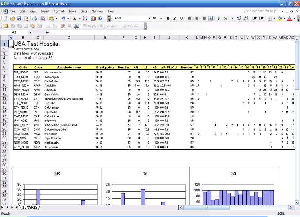
Task: Open the File menu
Action: pos(13,11)
